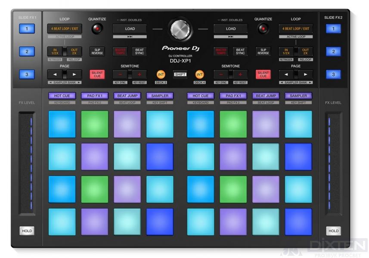Tap the right deck PAGE right arrow
Viewport: 369px width, 258px height.
coord(305,74)
